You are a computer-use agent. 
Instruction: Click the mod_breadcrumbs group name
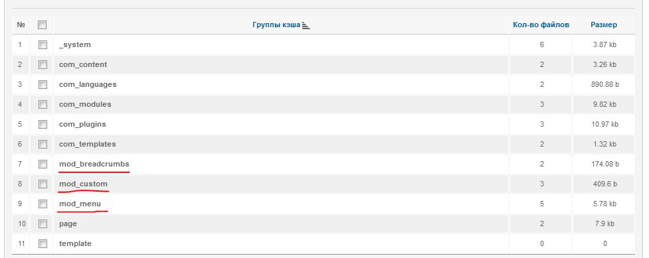[x=94, y=164]
